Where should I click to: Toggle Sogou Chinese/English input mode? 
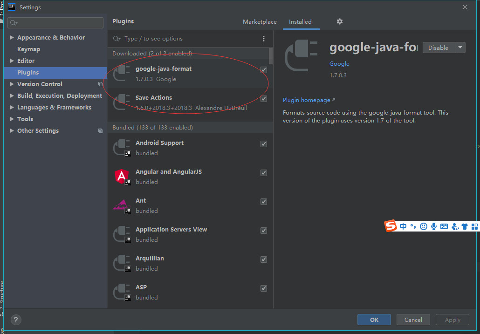(x=403, y=226)
